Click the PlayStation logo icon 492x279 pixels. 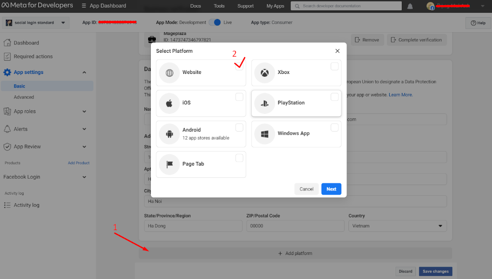[265, 103]
